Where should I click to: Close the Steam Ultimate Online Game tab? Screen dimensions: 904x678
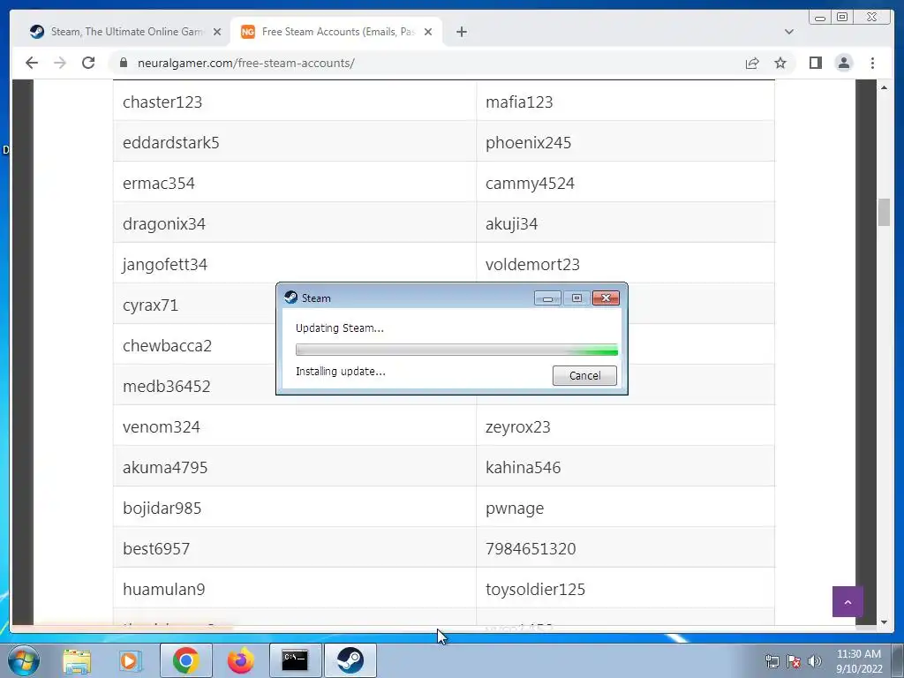pos(217,32)
